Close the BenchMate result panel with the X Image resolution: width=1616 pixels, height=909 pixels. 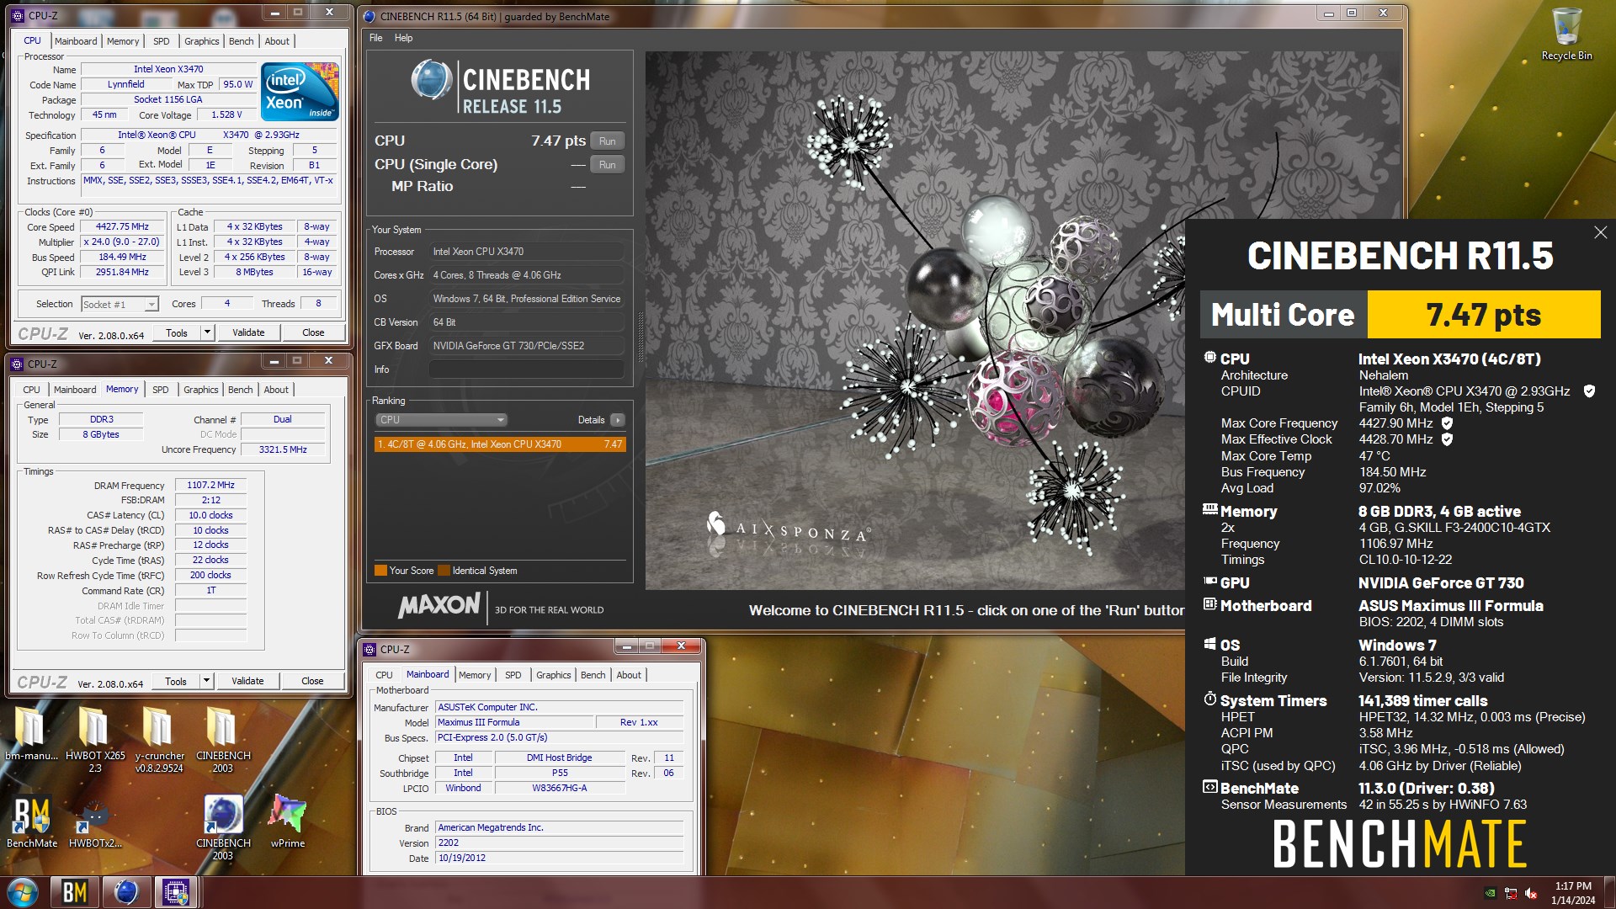coord(1600,232)
